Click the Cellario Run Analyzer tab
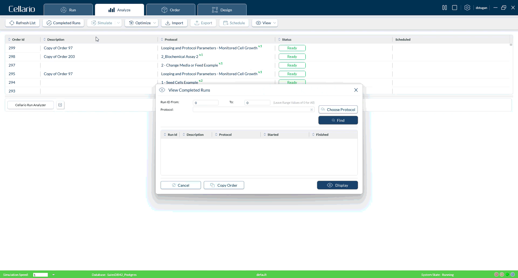Screen dimensions: 518x278 pos(30,105)
